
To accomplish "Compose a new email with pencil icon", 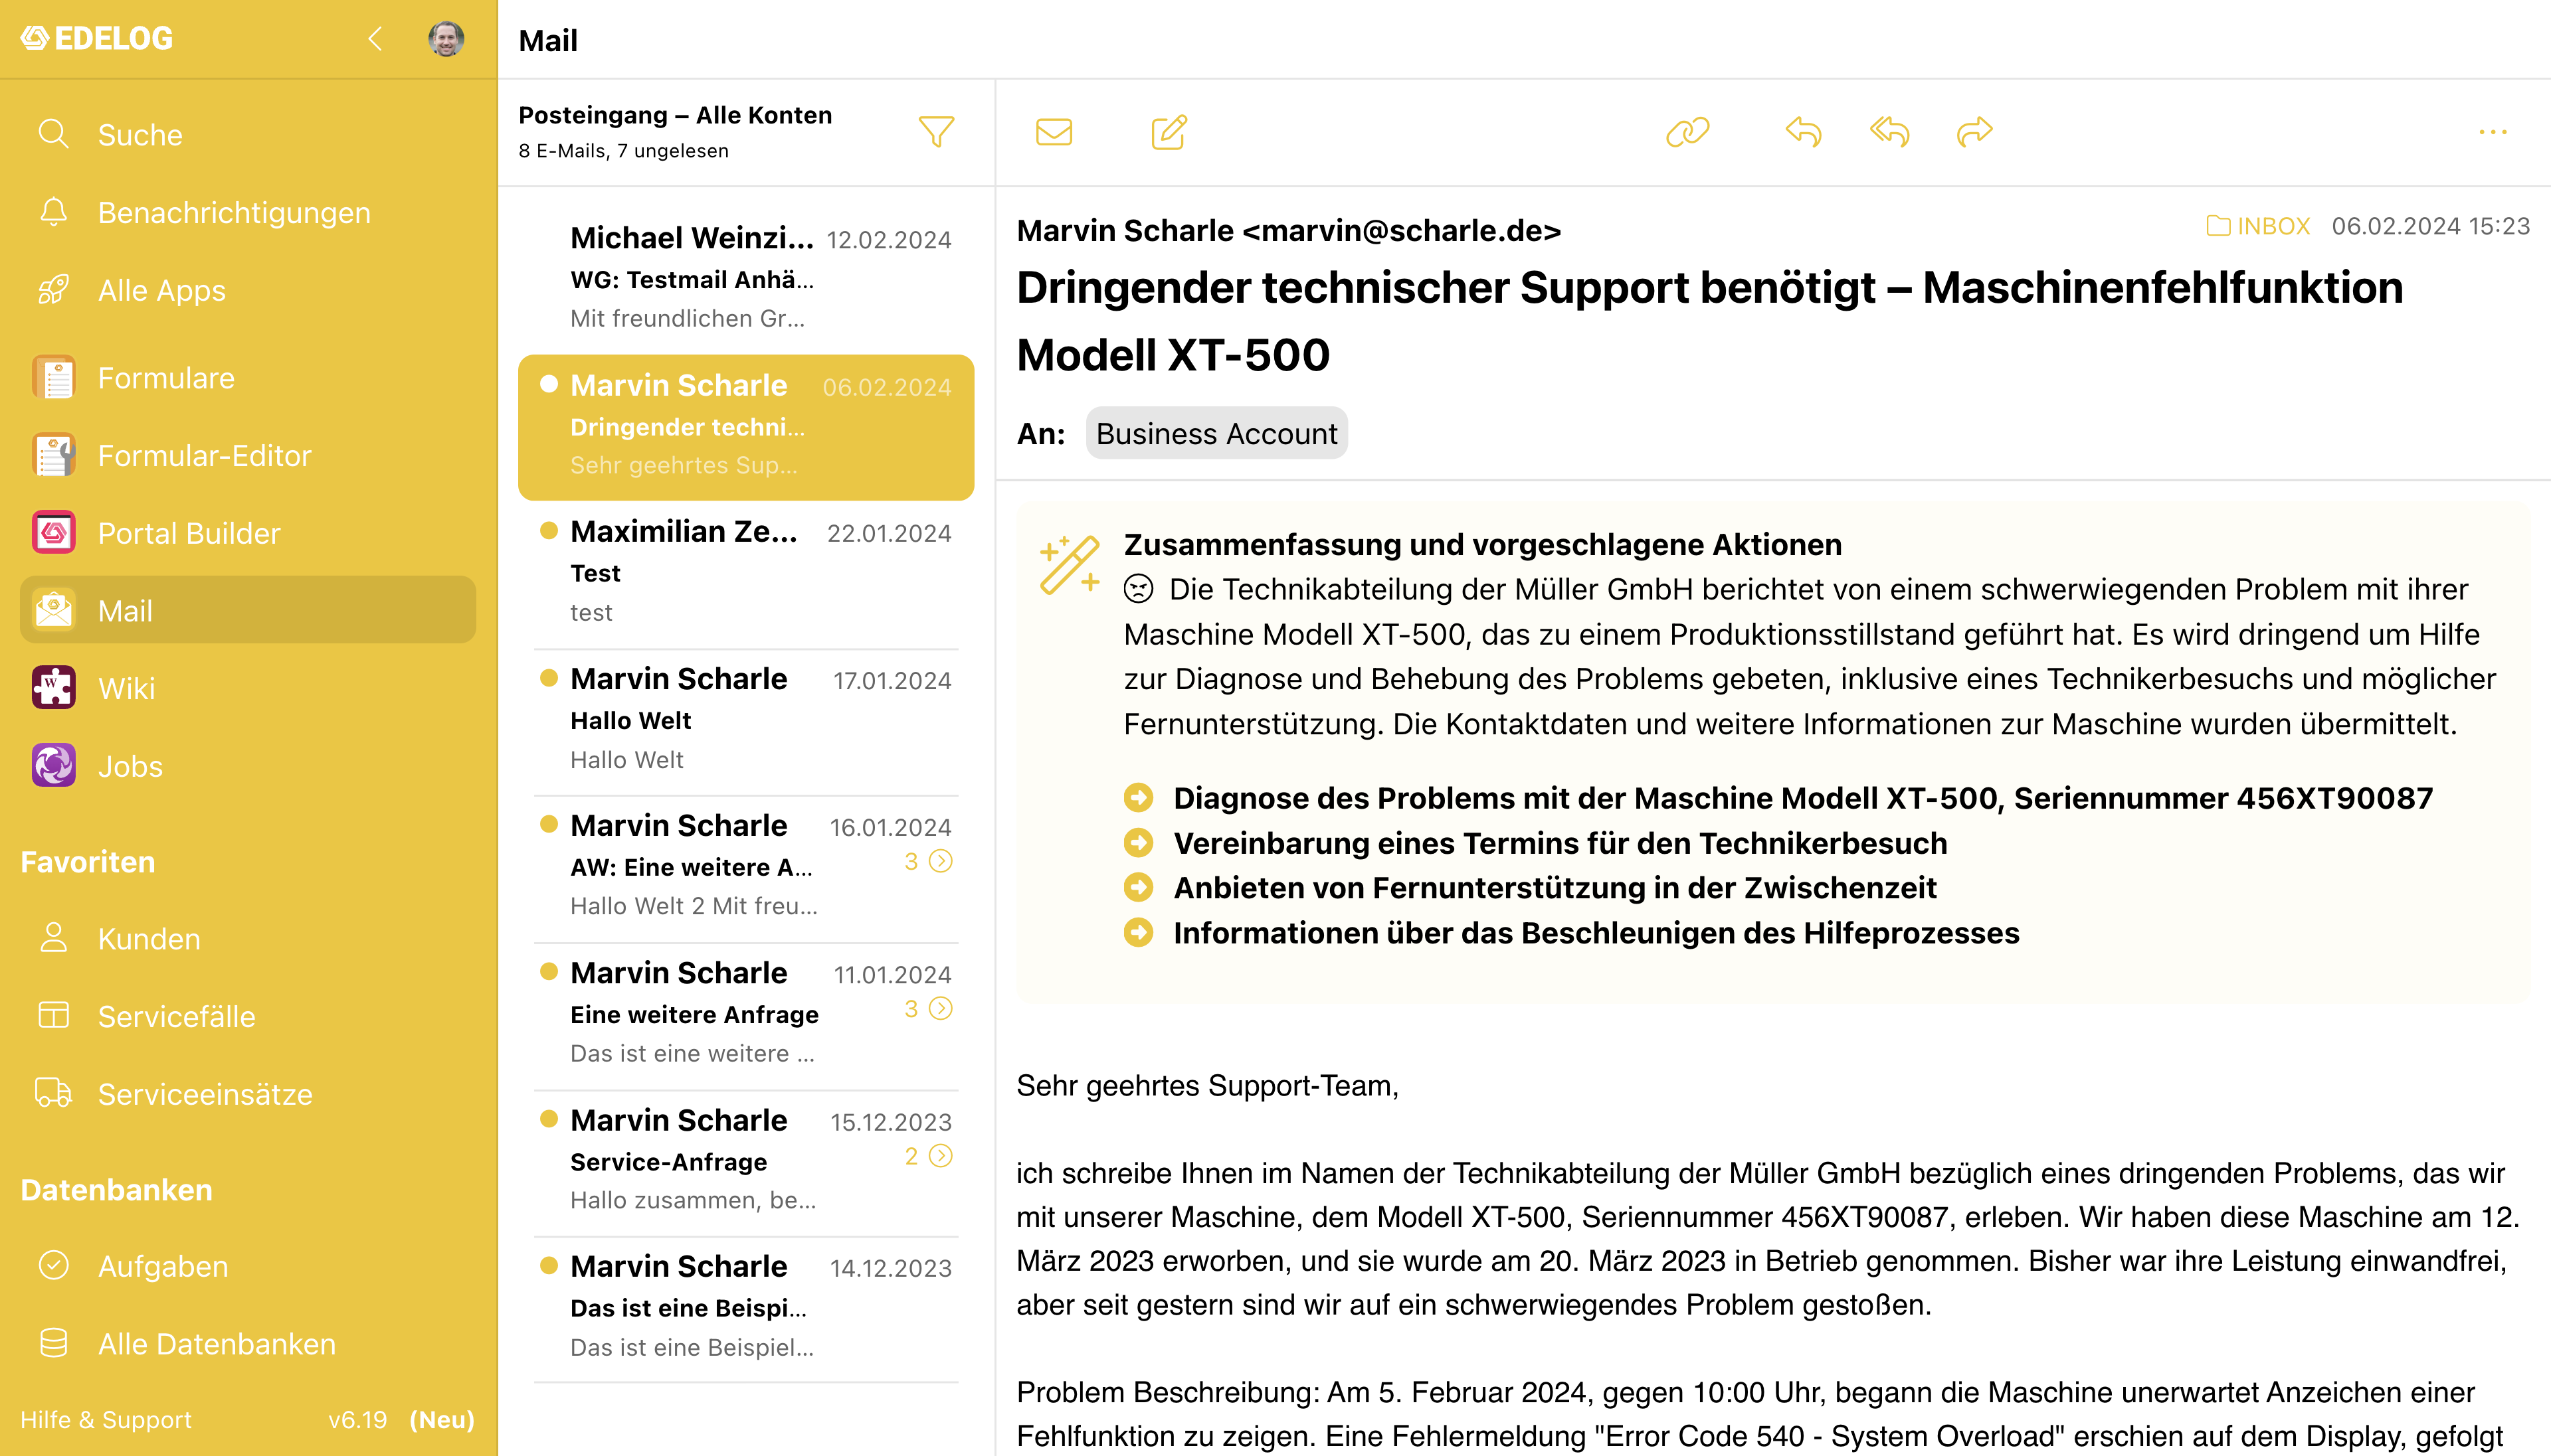I will (1169, 132).
